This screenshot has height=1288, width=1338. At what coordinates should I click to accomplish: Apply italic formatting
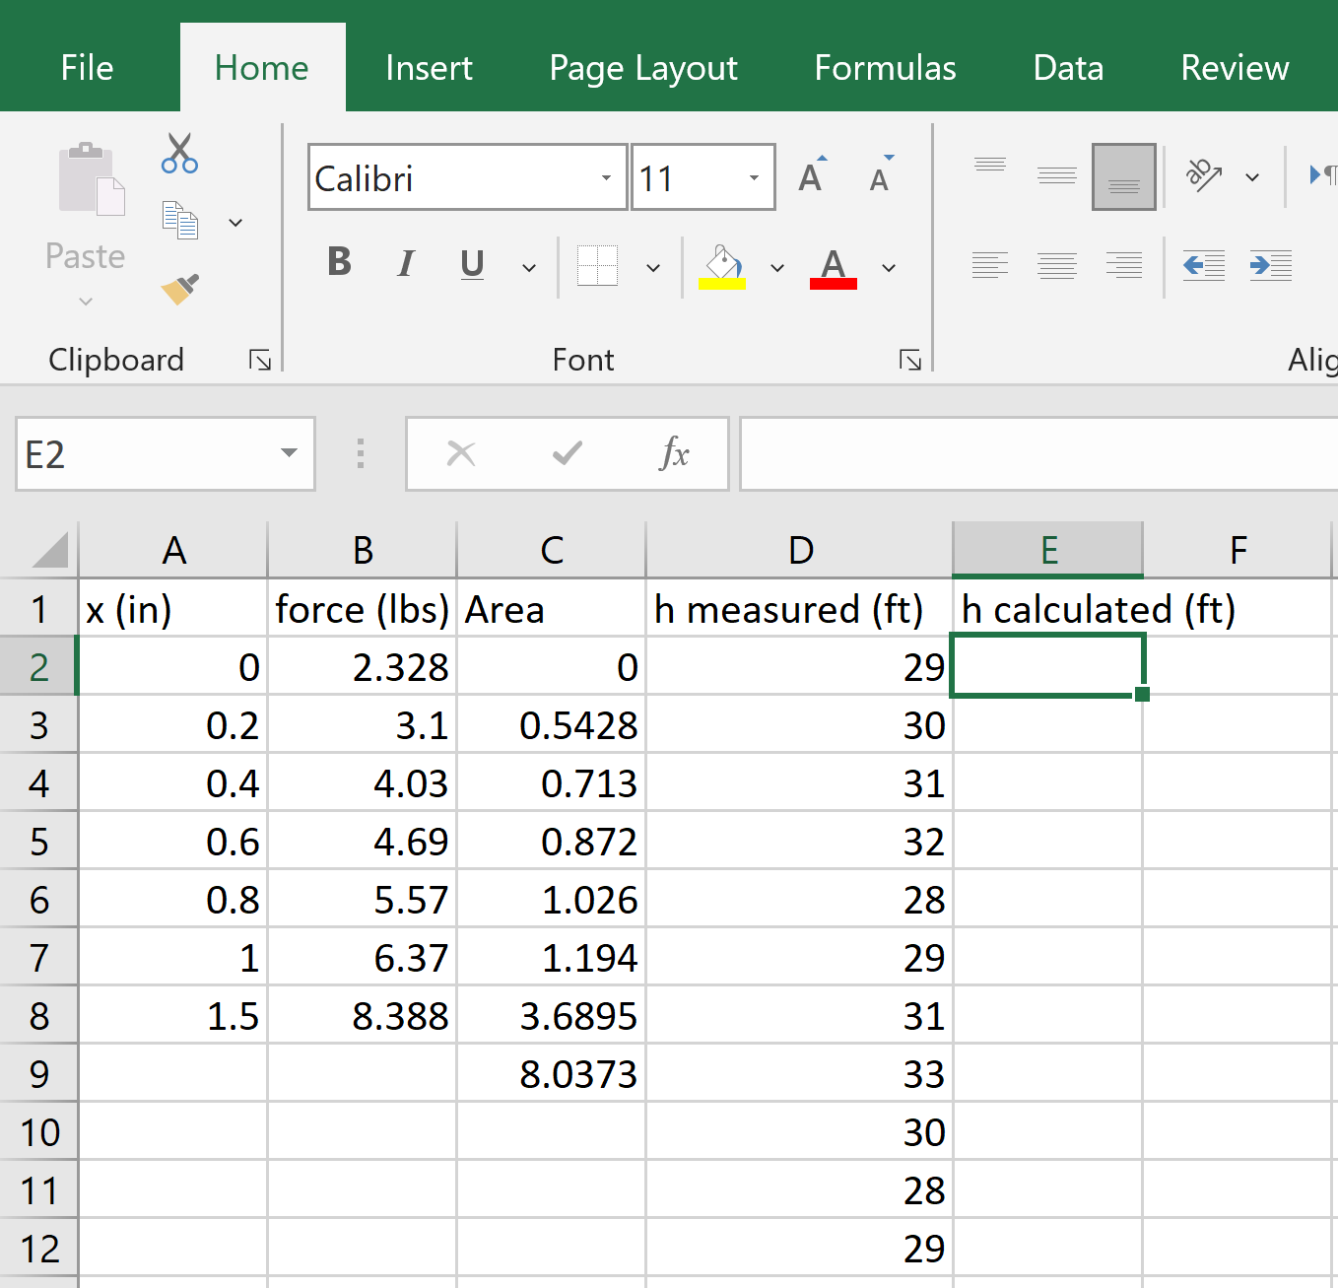pos(405,263)
